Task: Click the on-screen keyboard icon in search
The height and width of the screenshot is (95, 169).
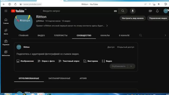Action: click(x=115, y=11)
